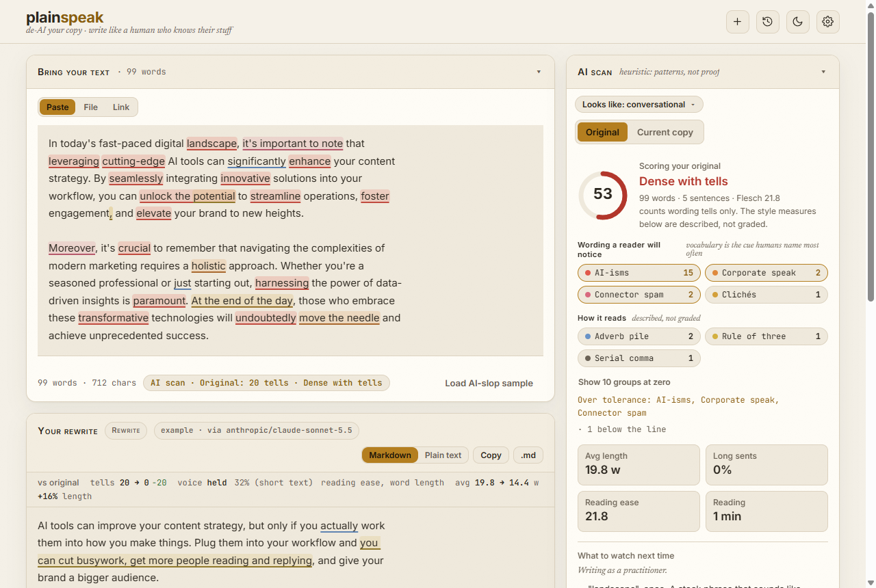Copy the rewrite with Copy button
Screen dimensions: 876x588
pos(491,455)
